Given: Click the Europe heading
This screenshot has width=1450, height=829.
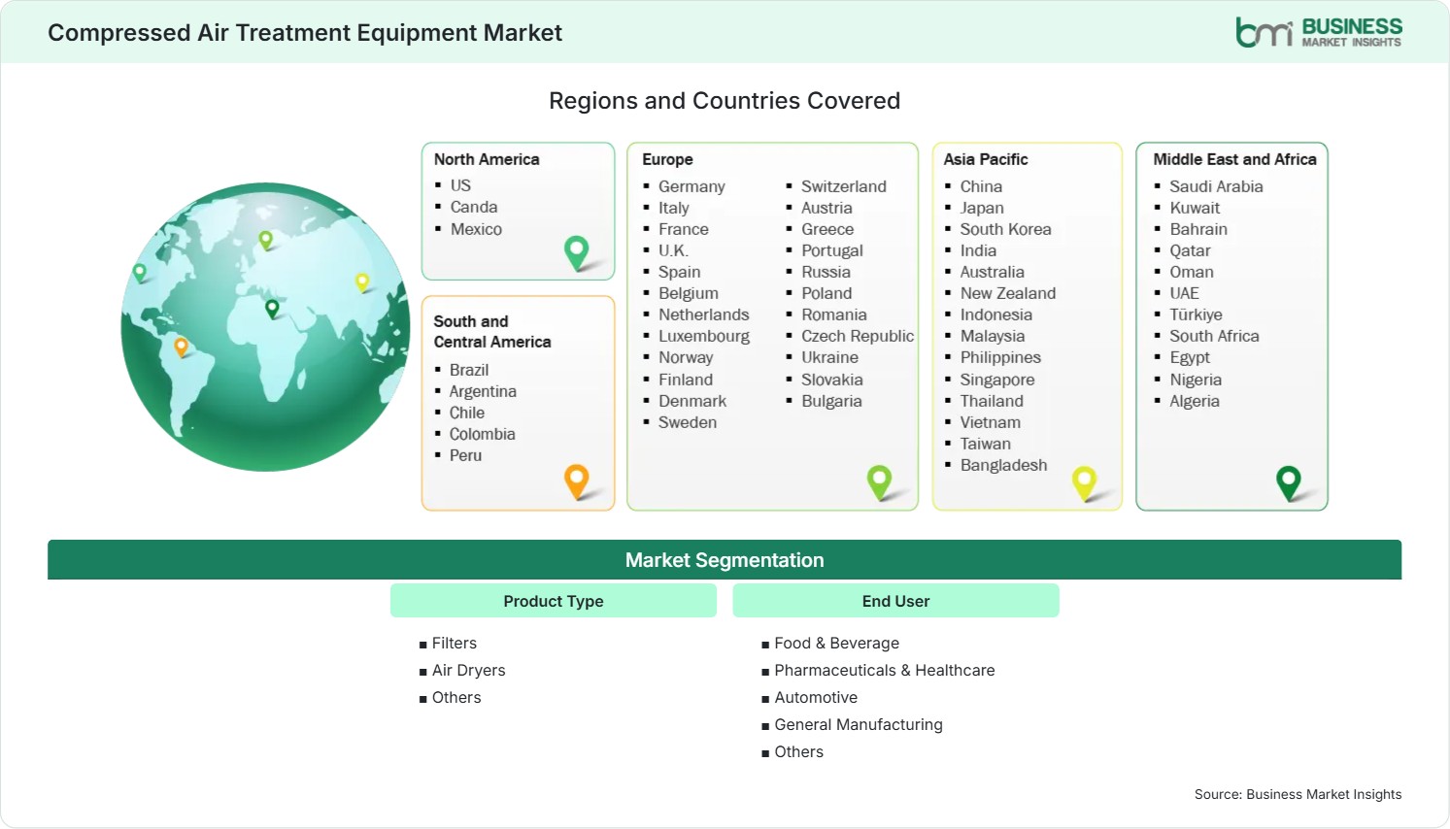Looking at the screenshot, I should (x=667, y=159).
